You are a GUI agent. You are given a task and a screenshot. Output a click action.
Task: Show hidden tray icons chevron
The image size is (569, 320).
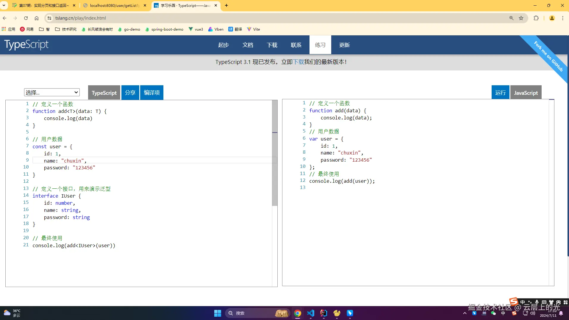click(x=465, y=313)
